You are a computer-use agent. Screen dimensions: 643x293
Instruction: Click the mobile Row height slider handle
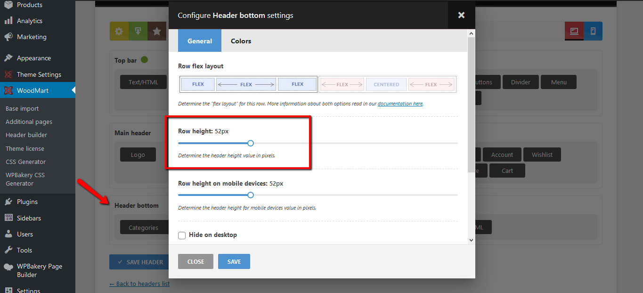tap(251, 195)
